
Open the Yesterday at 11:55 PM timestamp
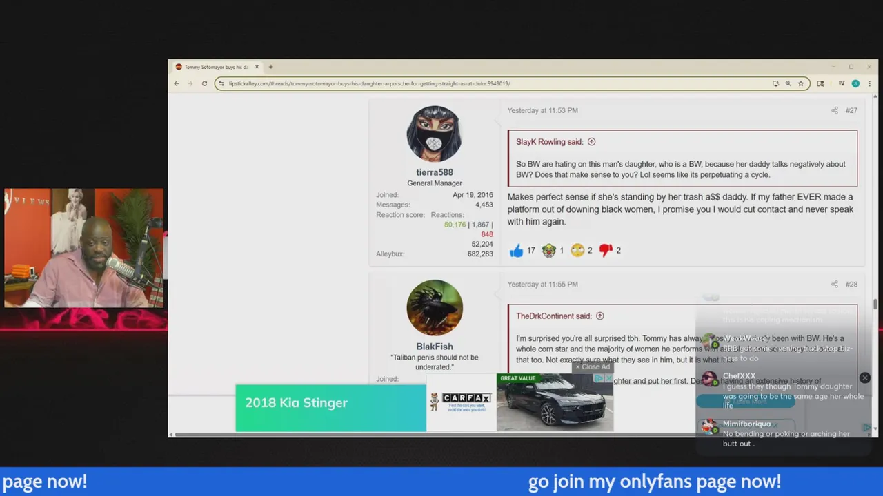click(x=543, y=284)
